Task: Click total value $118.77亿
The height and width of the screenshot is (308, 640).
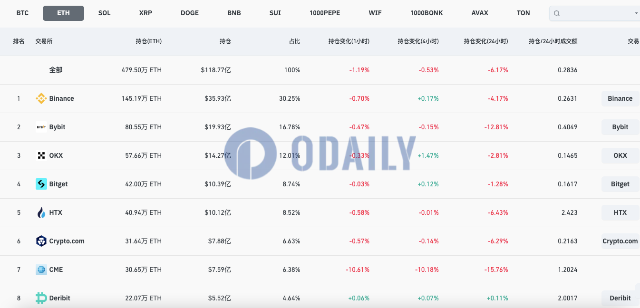Action: click(216, 70)
